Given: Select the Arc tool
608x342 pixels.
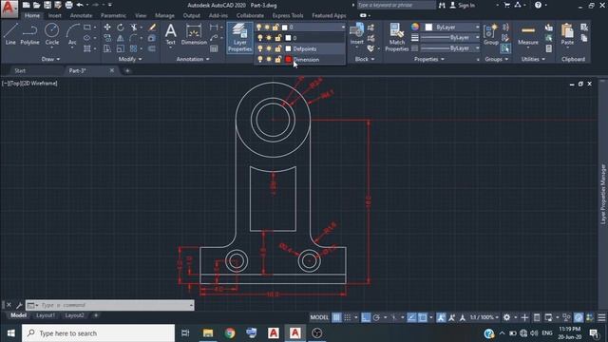Looking at the screenshot, I should (72, 34).
